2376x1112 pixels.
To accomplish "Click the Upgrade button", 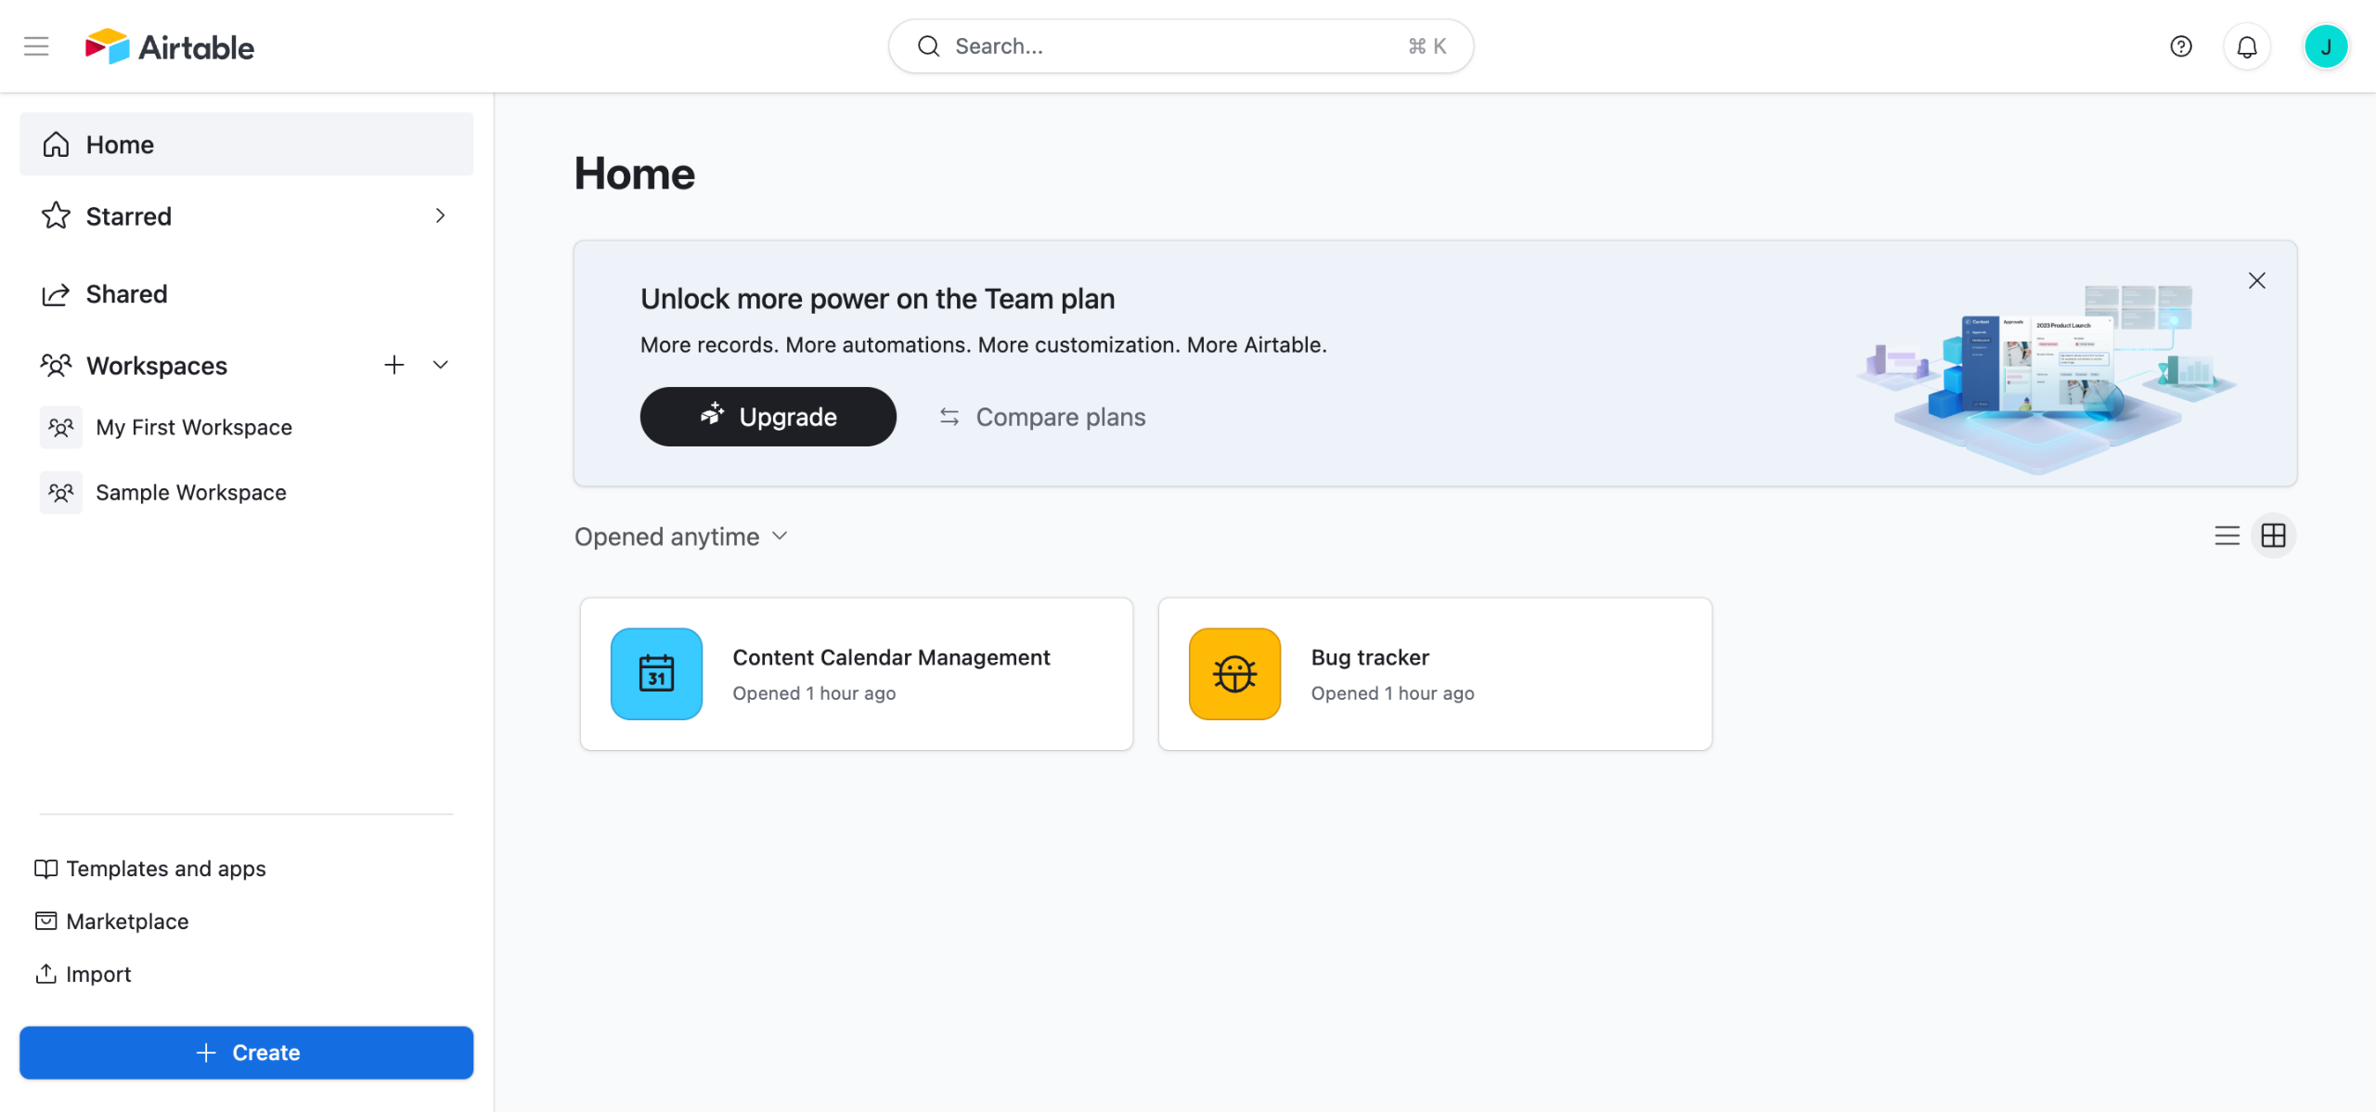I will point(768,417).
